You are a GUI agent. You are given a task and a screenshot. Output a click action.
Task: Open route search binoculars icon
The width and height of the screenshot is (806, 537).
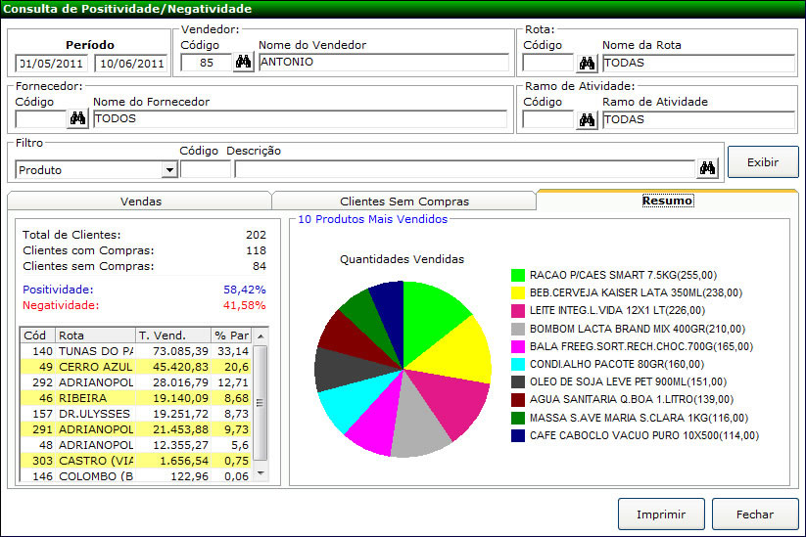coord(587,64)
